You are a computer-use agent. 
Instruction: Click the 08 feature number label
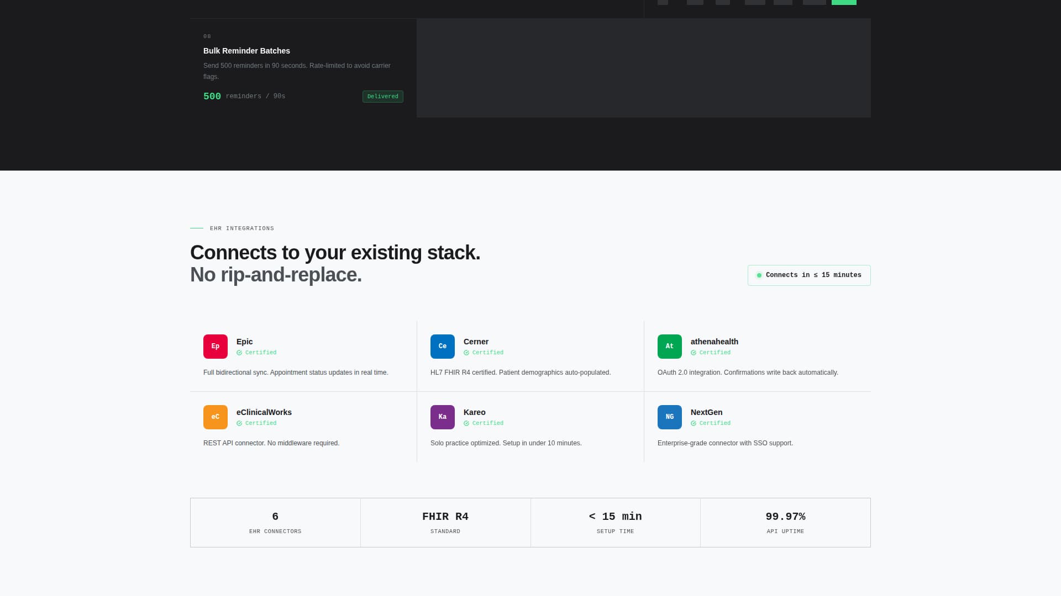click(x=207, y=36)
